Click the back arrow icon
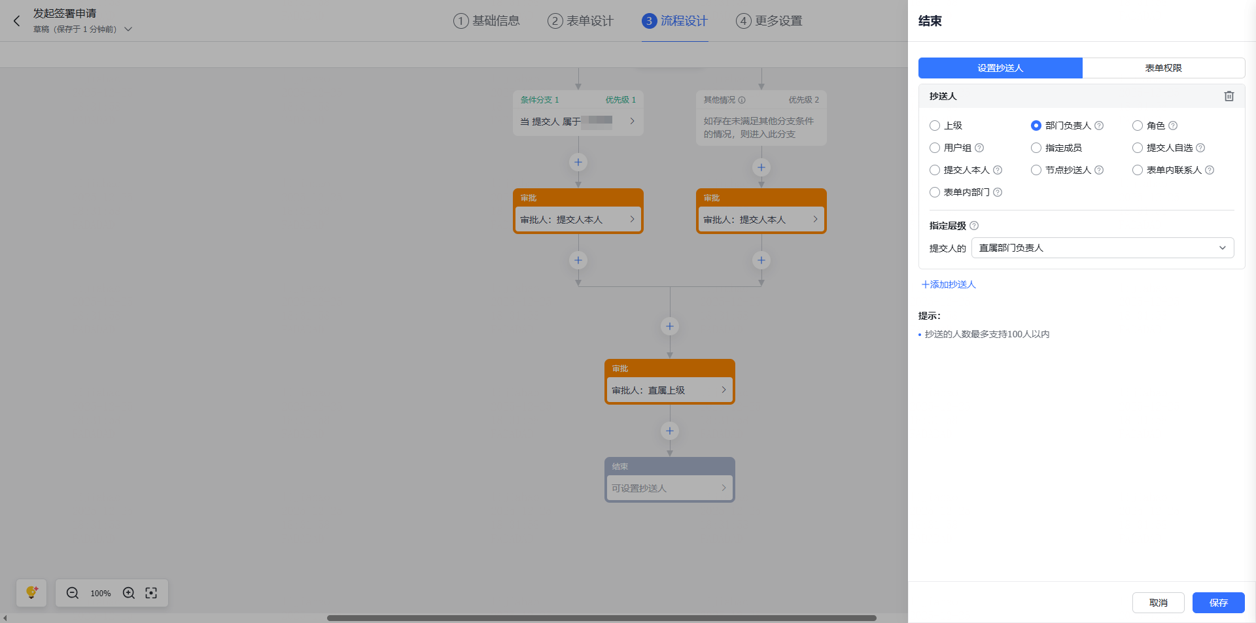Screen dimensions: 1256x623 point(17,21)
